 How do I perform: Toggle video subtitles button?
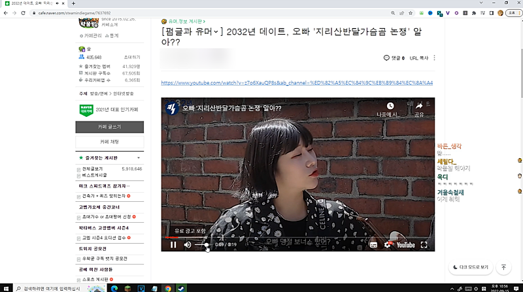click(374, 245)
